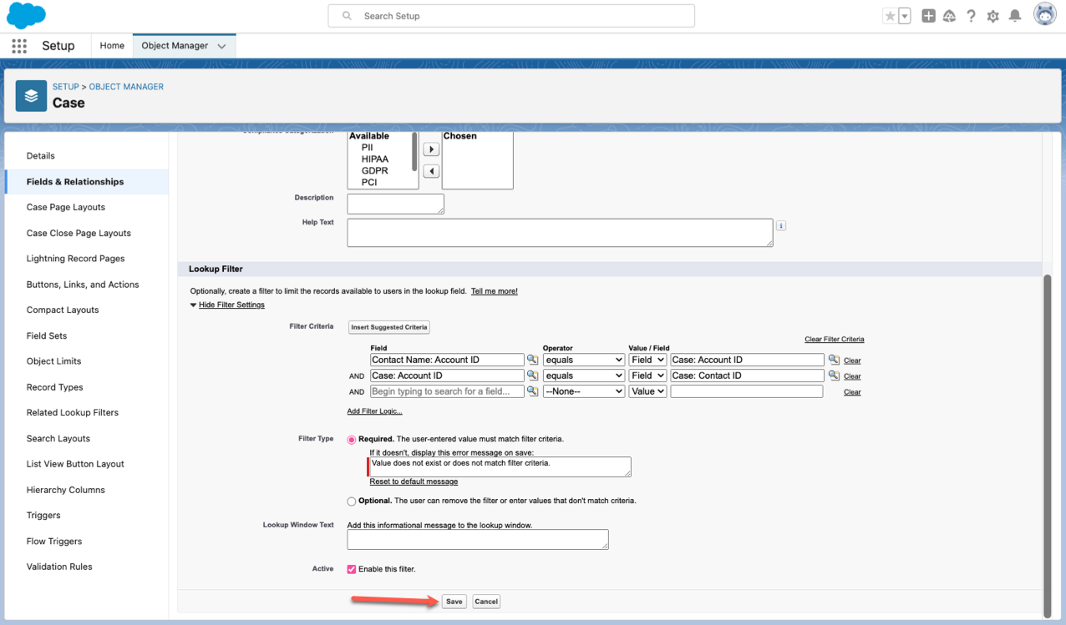Select the Required filter type radio button

352,440
